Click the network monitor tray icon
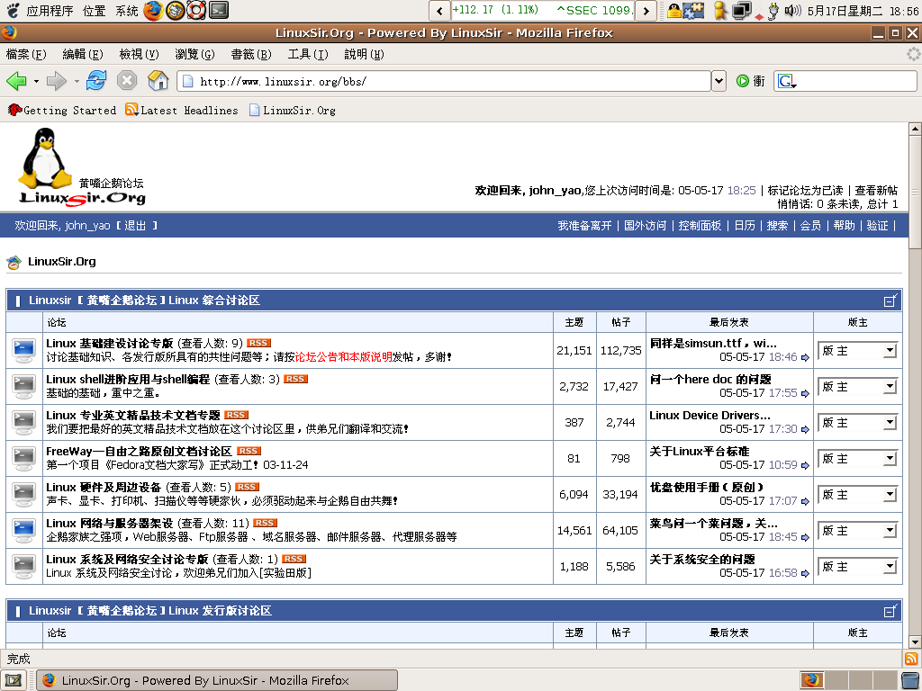The width and height of the screenshot is (922, 691). (x=741, y=10)
